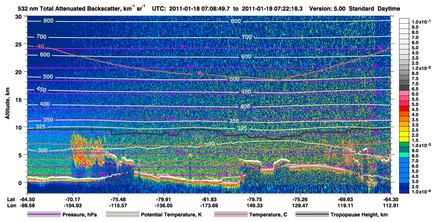
Task: Click the altitude axis tick '20'
Action: [19, 72]
